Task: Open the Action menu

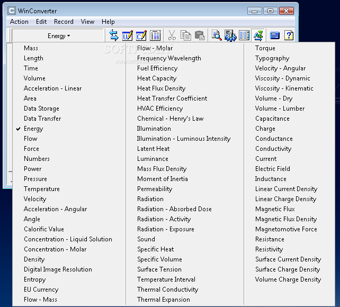Action: coord(19,22)
